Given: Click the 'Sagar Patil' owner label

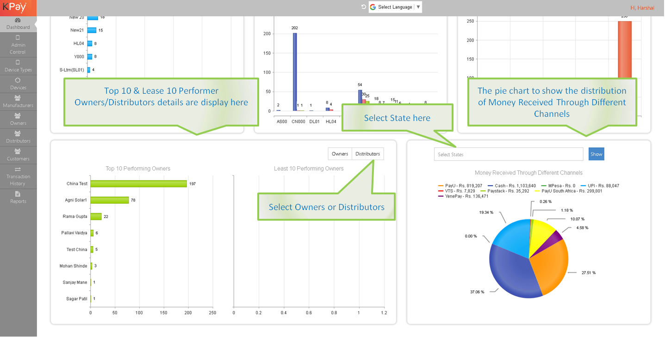Looking at the screenshot, I should click(76, 299).
